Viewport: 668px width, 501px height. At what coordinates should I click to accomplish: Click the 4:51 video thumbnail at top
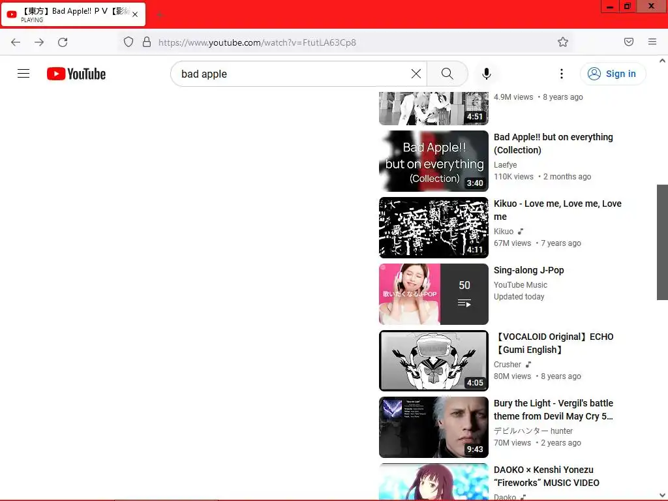tap(433, 109)
